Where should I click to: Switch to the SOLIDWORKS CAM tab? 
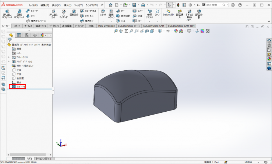coord(154,26)
